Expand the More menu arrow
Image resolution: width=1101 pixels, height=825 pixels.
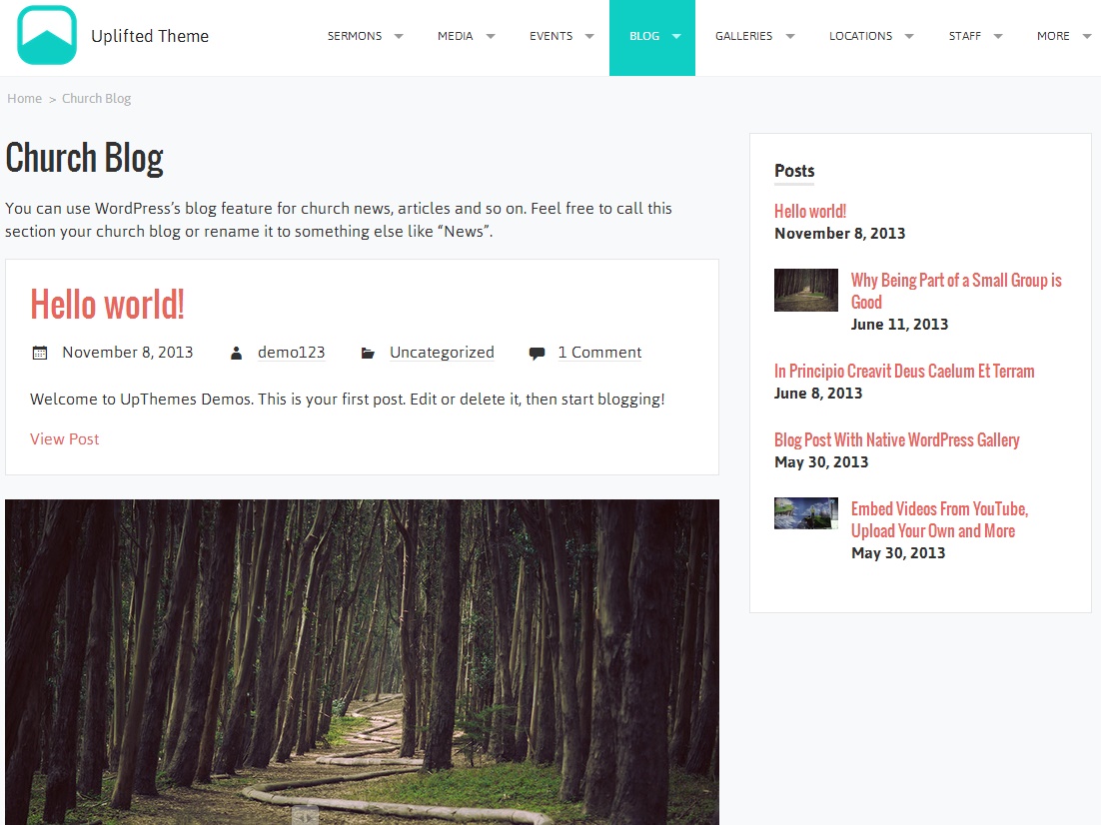1087,36
